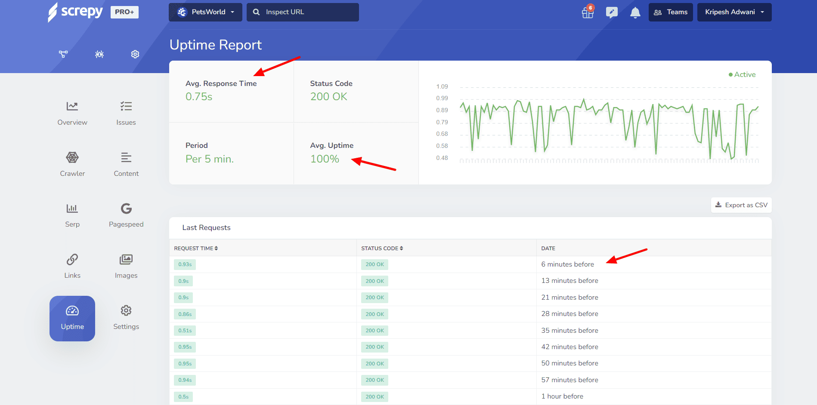This screenshot has width=817, height=405.
Task: Click the gift box notifications icon
Action: pyautogui.click(x=588, y=12)
